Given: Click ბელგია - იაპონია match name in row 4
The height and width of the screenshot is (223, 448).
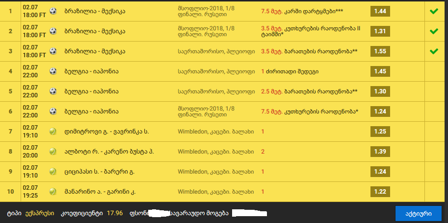Looking at the screenshot, I should click(91, 71).
